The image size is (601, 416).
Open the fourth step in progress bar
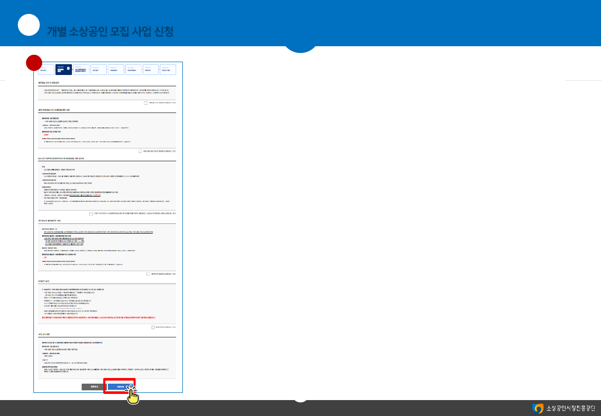point(99,69)
